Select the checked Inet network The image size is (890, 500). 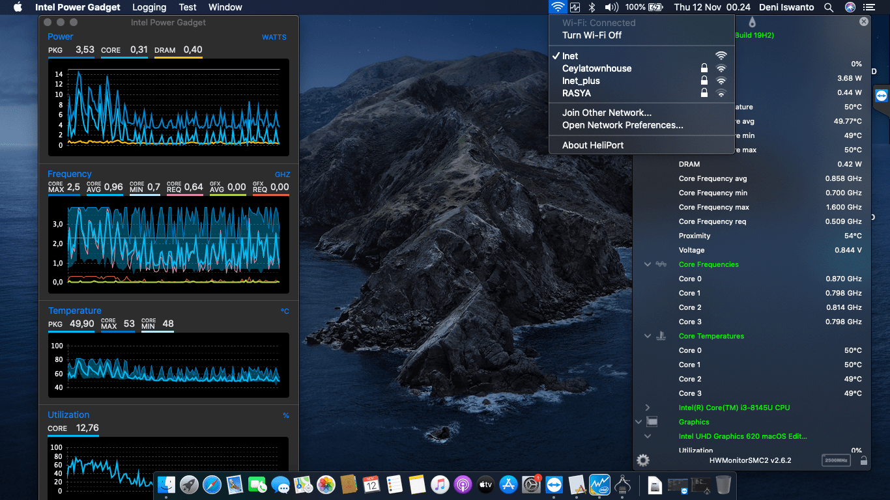coord(642,56)
